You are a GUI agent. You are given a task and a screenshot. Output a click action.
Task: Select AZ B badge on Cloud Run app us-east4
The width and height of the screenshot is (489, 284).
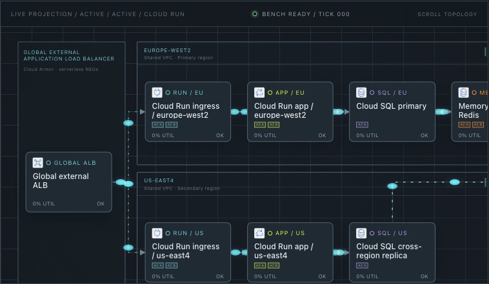(274, 265)
